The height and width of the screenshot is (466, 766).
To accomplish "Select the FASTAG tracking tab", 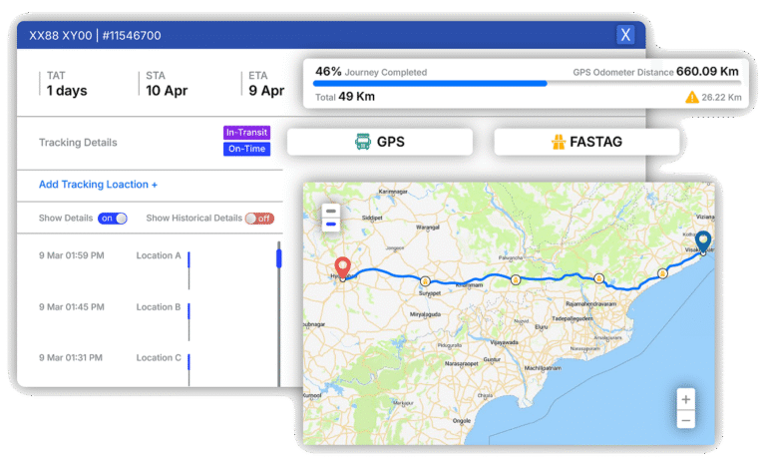I will [586, 142].
